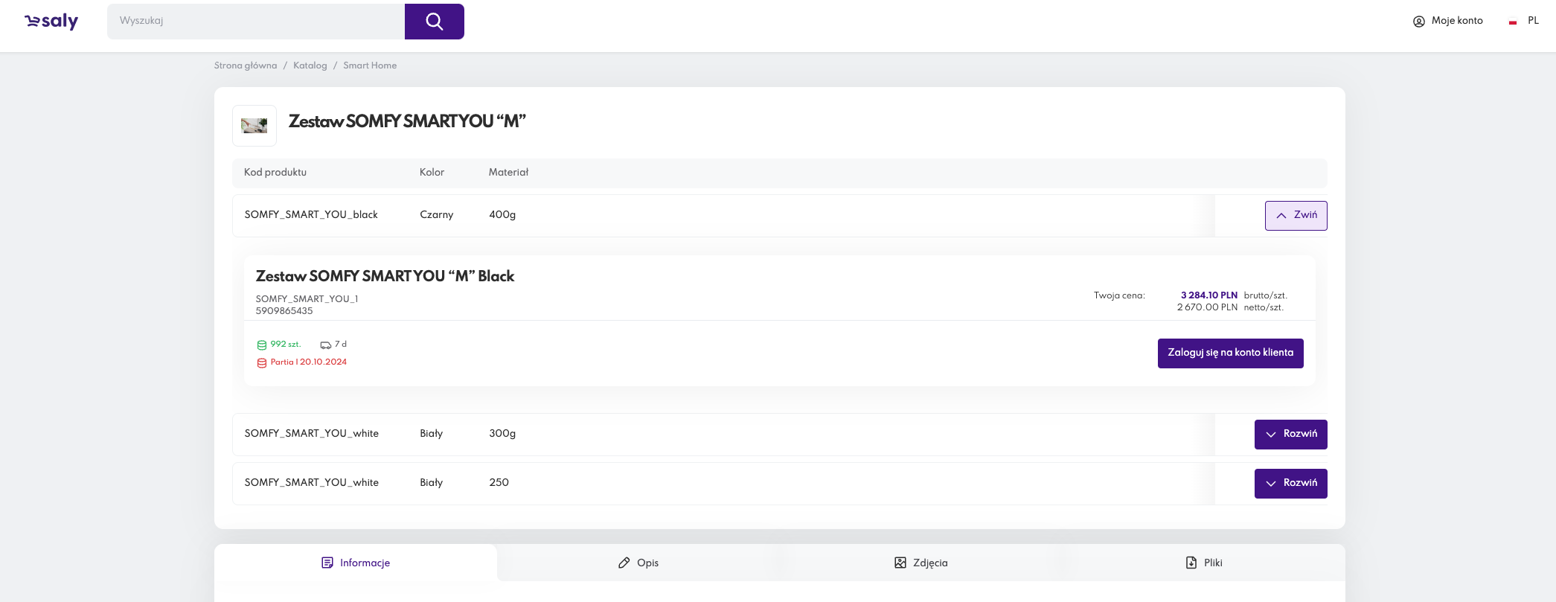Open the PL language selector
Screen dimensions: 1556x602
[x=1533, y=21]
